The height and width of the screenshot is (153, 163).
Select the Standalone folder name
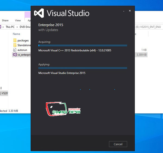(24, 45)
